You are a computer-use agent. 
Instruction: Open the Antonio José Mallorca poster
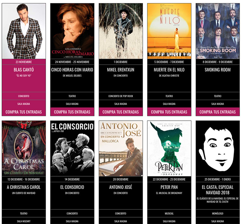(x=120, y=148)
